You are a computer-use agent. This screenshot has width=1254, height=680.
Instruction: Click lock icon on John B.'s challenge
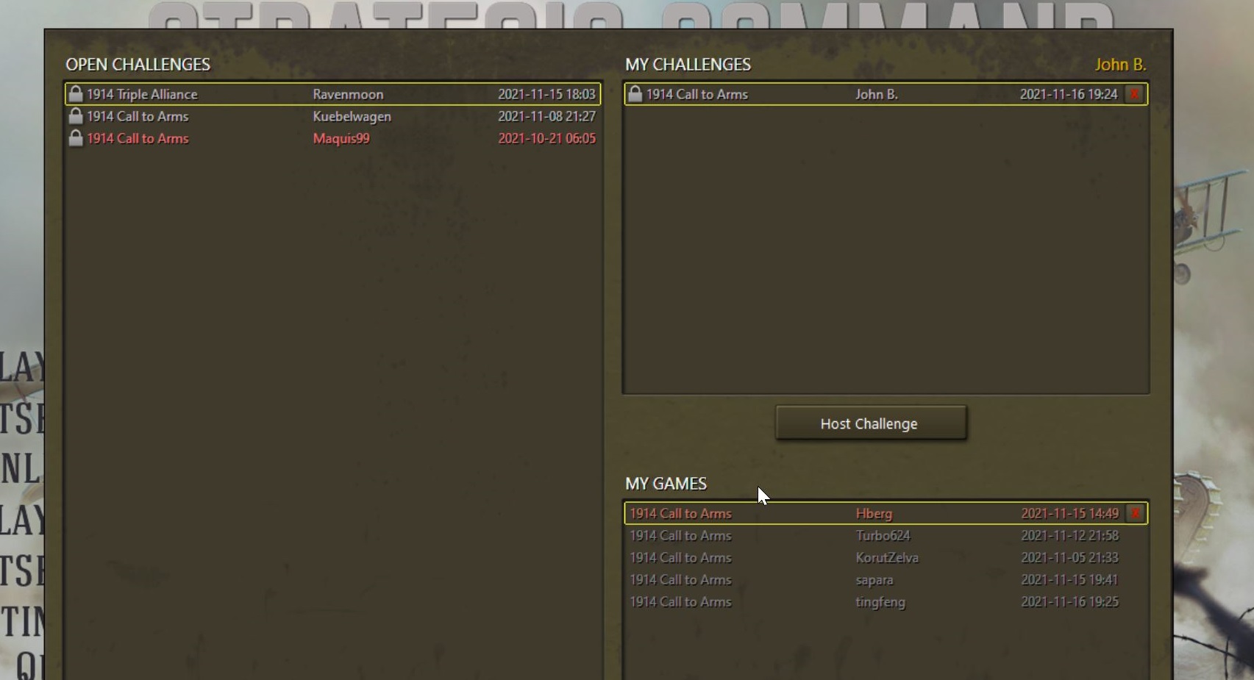[635, 94]
